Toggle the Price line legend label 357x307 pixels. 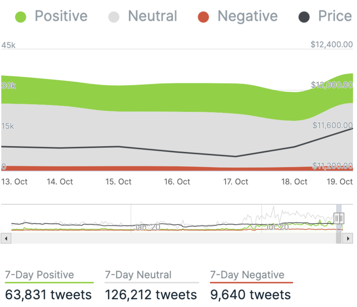[335, 16]
